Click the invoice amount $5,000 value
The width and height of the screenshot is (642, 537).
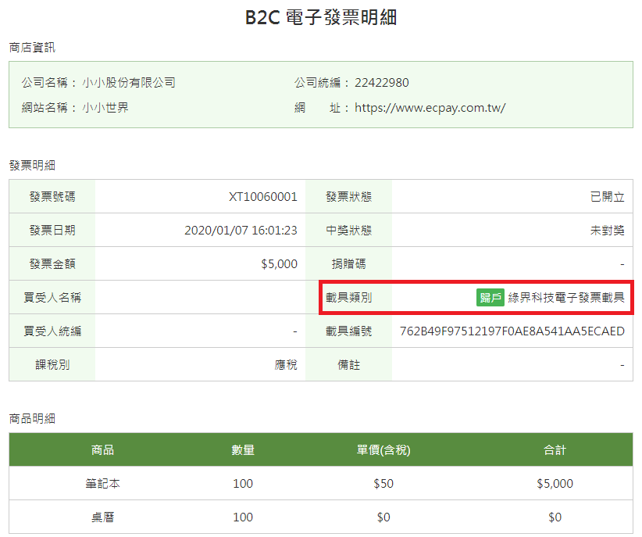(280, 264)
